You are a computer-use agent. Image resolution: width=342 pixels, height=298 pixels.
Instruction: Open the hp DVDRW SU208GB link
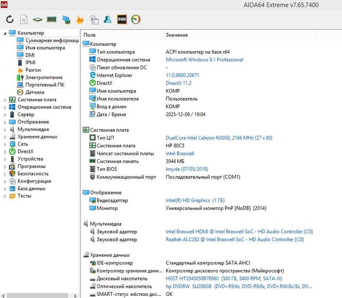pos(239,286)
